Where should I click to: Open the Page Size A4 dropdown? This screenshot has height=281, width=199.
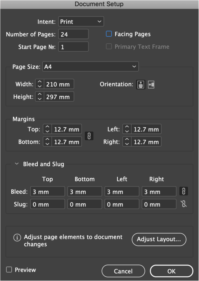pyautogui.click(x=91, y=66)
